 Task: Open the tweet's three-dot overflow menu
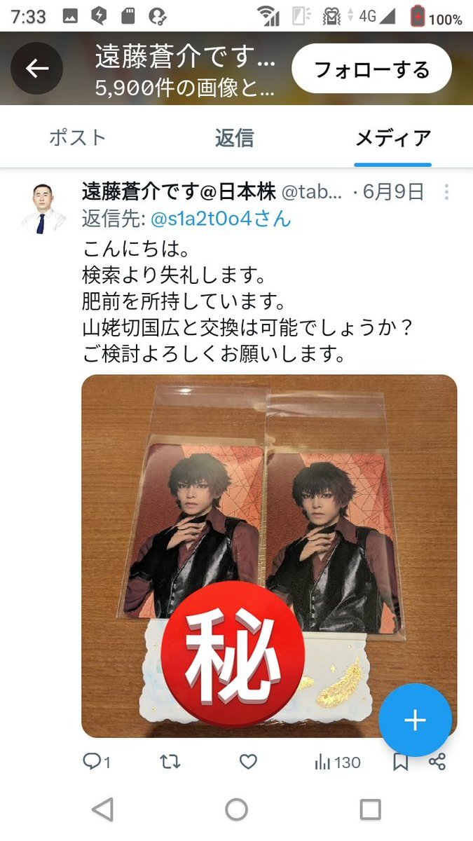pyautogui.click(x=446, y=192)
